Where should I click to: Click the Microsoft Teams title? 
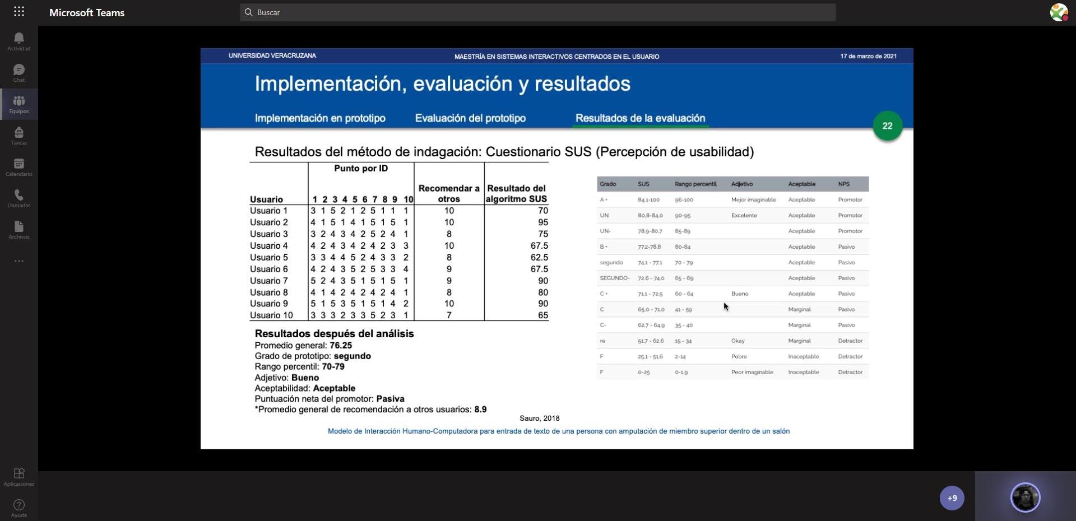(x=87, y=12)
